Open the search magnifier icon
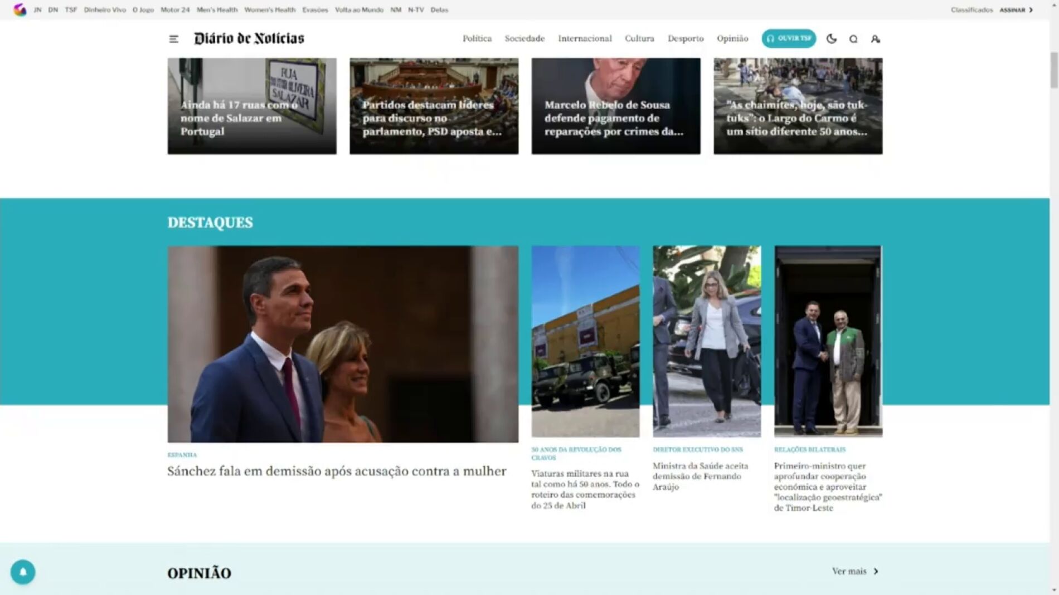Image resolution: width=1059 pixels, height=595 pixels. (x=853, y=39)
